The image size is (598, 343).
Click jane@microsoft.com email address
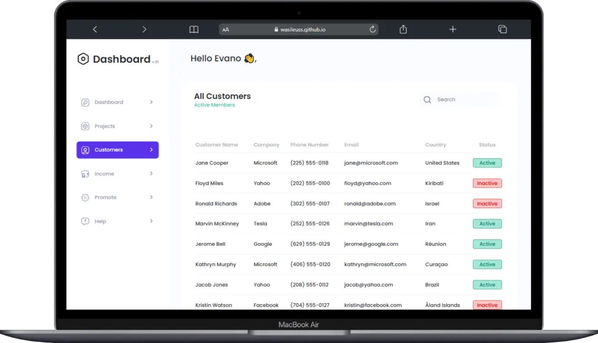pos(371,163)
